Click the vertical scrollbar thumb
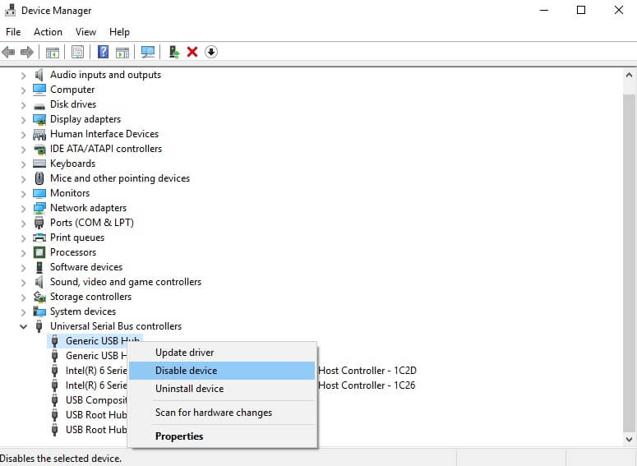Image resolution: width=637 pixels, height=466 pixels. [x=629, y=263]
